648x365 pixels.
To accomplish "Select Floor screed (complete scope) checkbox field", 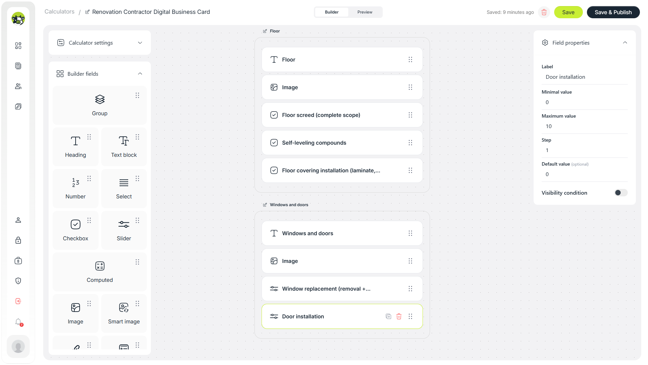I will tap(342, 115).
